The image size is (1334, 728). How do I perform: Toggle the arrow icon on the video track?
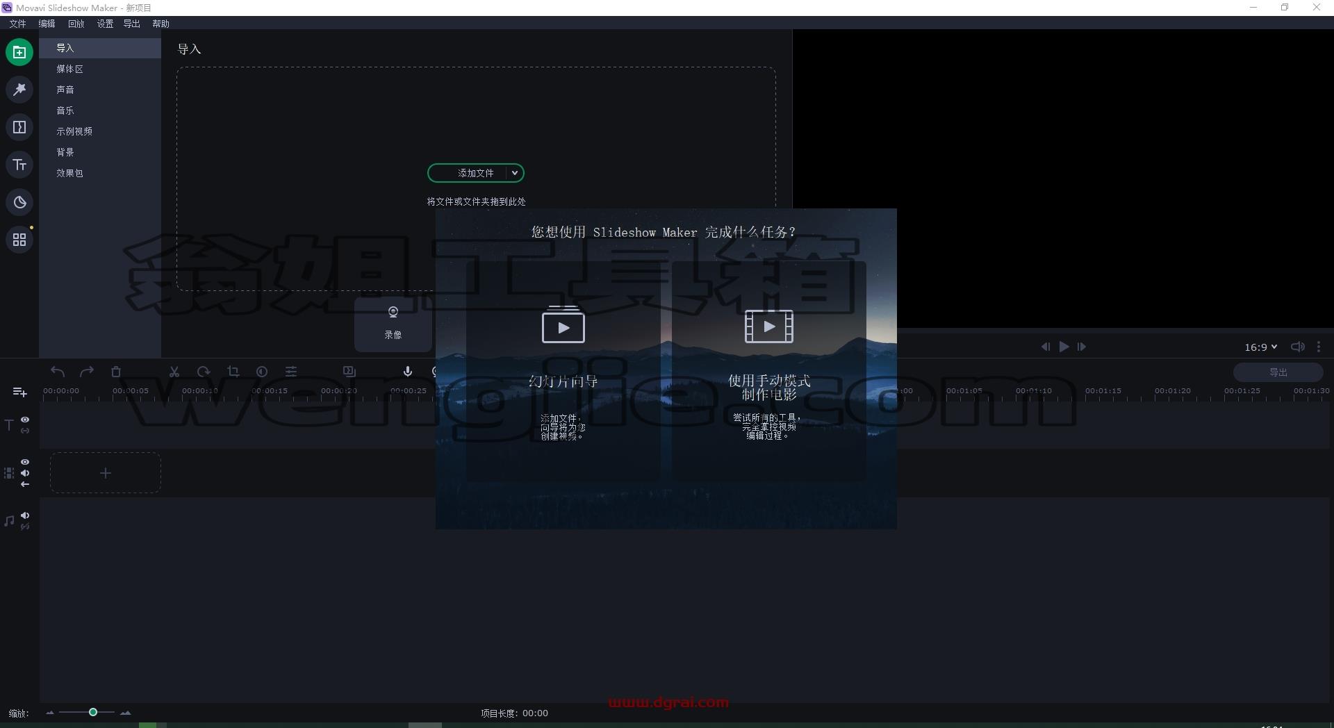[x=25, y=484]
